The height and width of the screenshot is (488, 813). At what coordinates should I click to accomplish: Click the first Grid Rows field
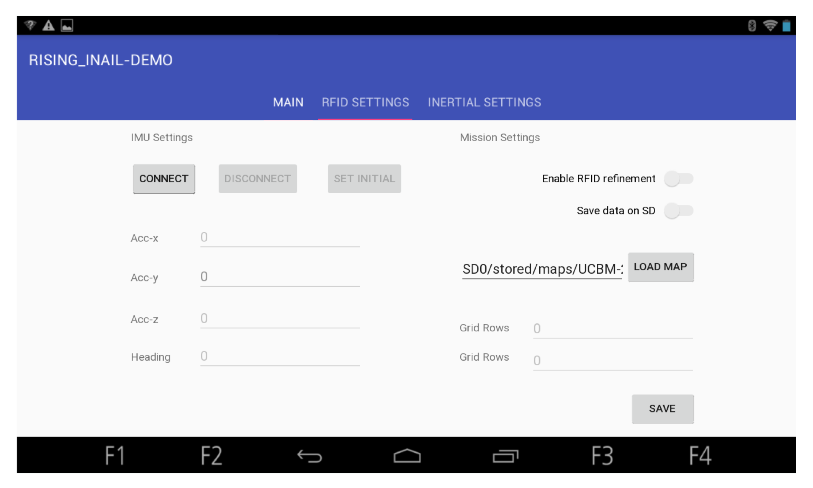[x=612, y=328]
